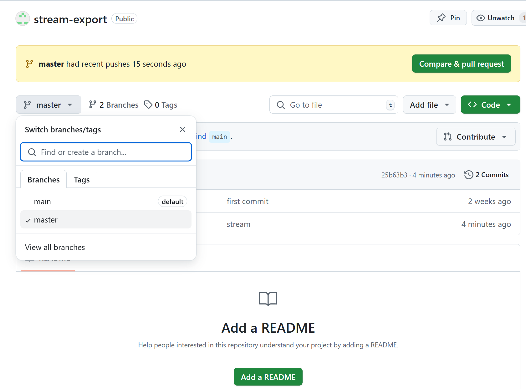Open the 2 Branches link
Viewport: 526px width, 389px height.
114,105
